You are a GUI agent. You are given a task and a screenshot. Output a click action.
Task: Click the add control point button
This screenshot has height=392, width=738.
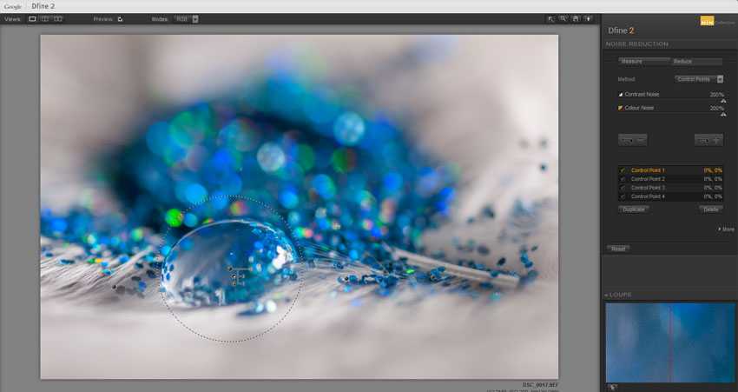pos(708,139)
